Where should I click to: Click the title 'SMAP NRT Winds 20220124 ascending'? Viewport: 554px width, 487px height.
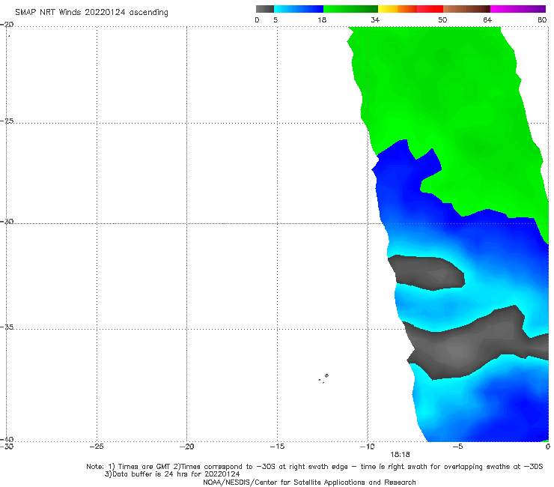tap(91, 13)
